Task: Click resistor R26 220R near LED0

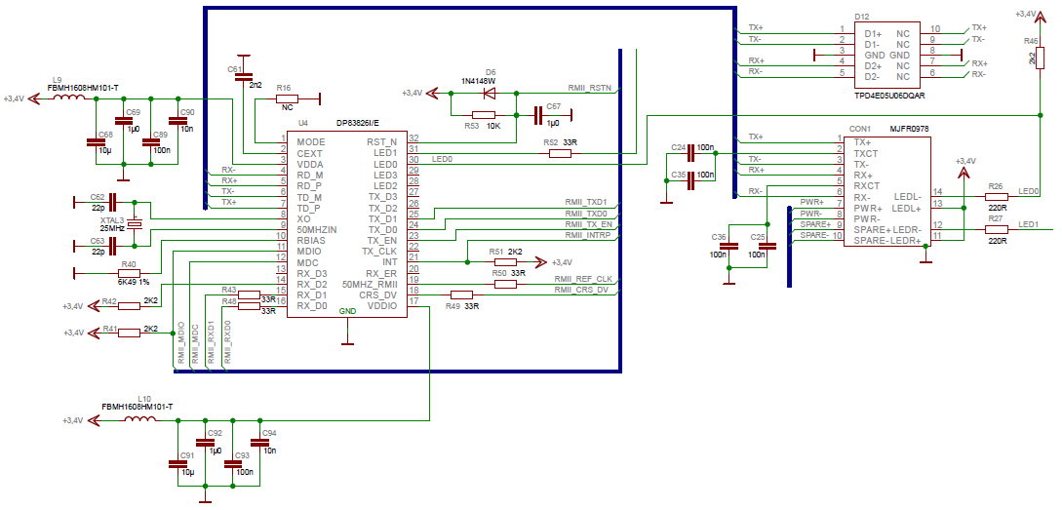Action: point(996,197)
